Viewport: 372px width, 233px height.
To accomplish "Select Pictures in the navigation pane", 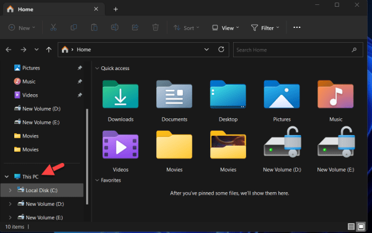I will [x=31, y=68].
